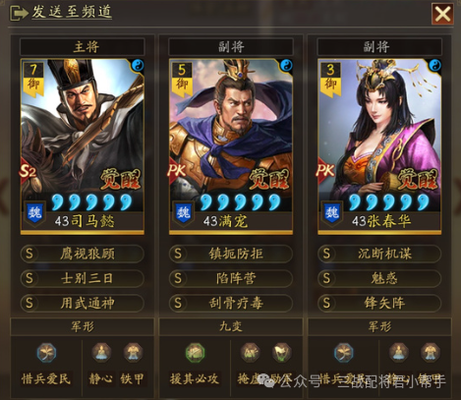Click the 静心 art-of-war icon under 司马懿

pos(101,353)
